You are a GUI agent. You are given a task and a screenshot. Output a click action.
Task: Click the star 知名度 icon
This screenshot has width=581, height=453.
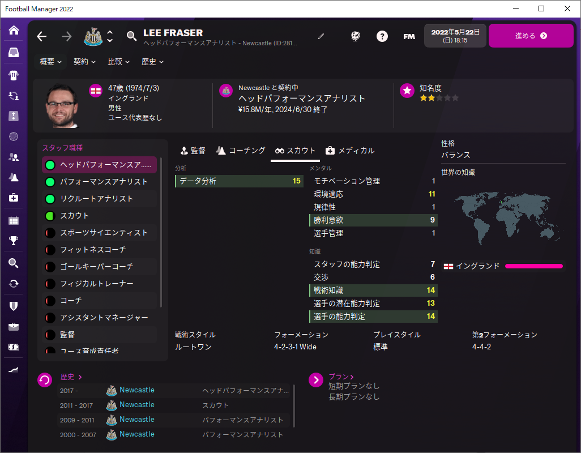tap(407, 91)
